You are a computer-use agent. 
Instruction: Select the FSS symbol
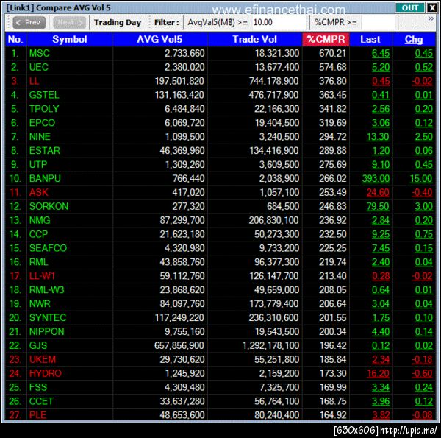(38, 388)
